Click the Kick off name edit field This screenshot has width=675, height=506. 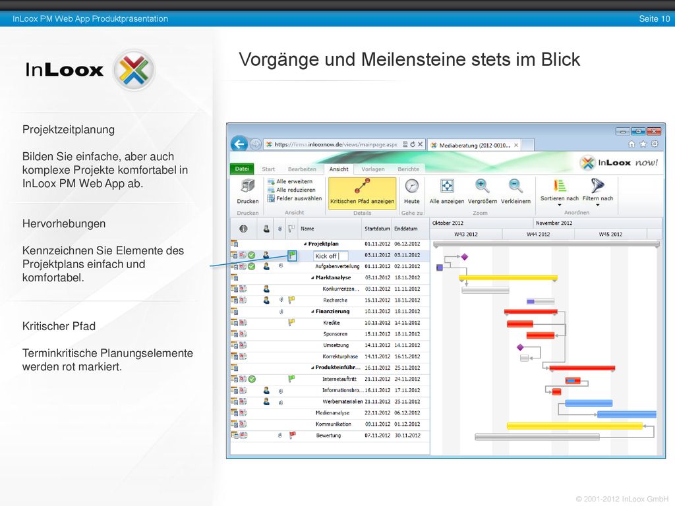[x=331, y=256]
